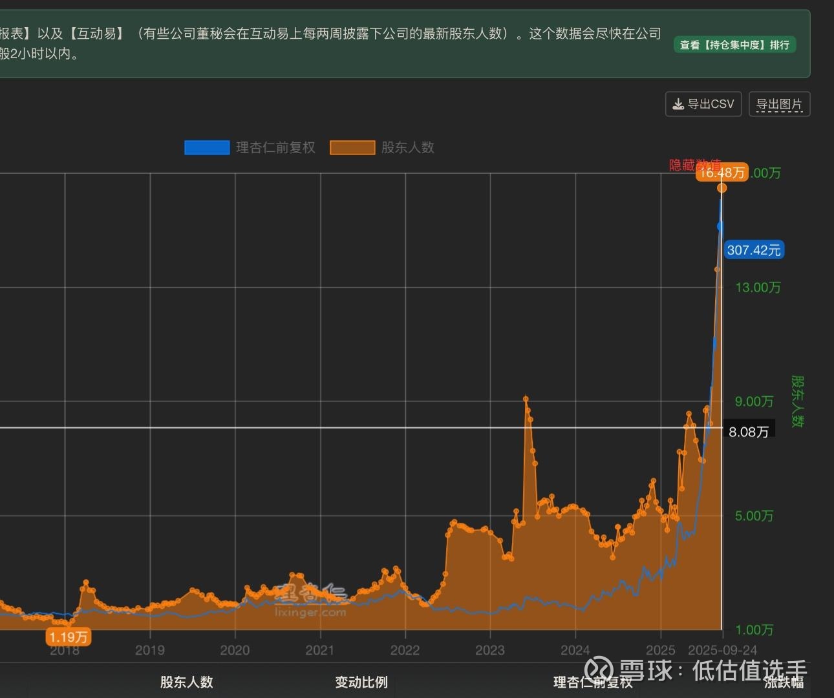
Task: Click the orange 16.48万 value label
Action: pyautogui.click(x=722, y=173)
